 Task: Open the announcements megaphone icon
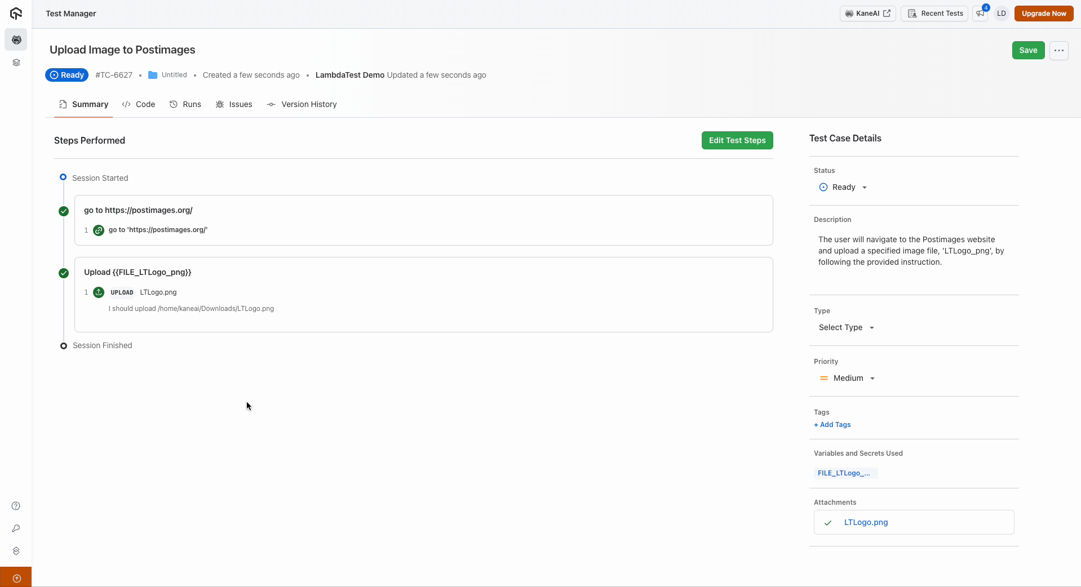coord(981,14)
